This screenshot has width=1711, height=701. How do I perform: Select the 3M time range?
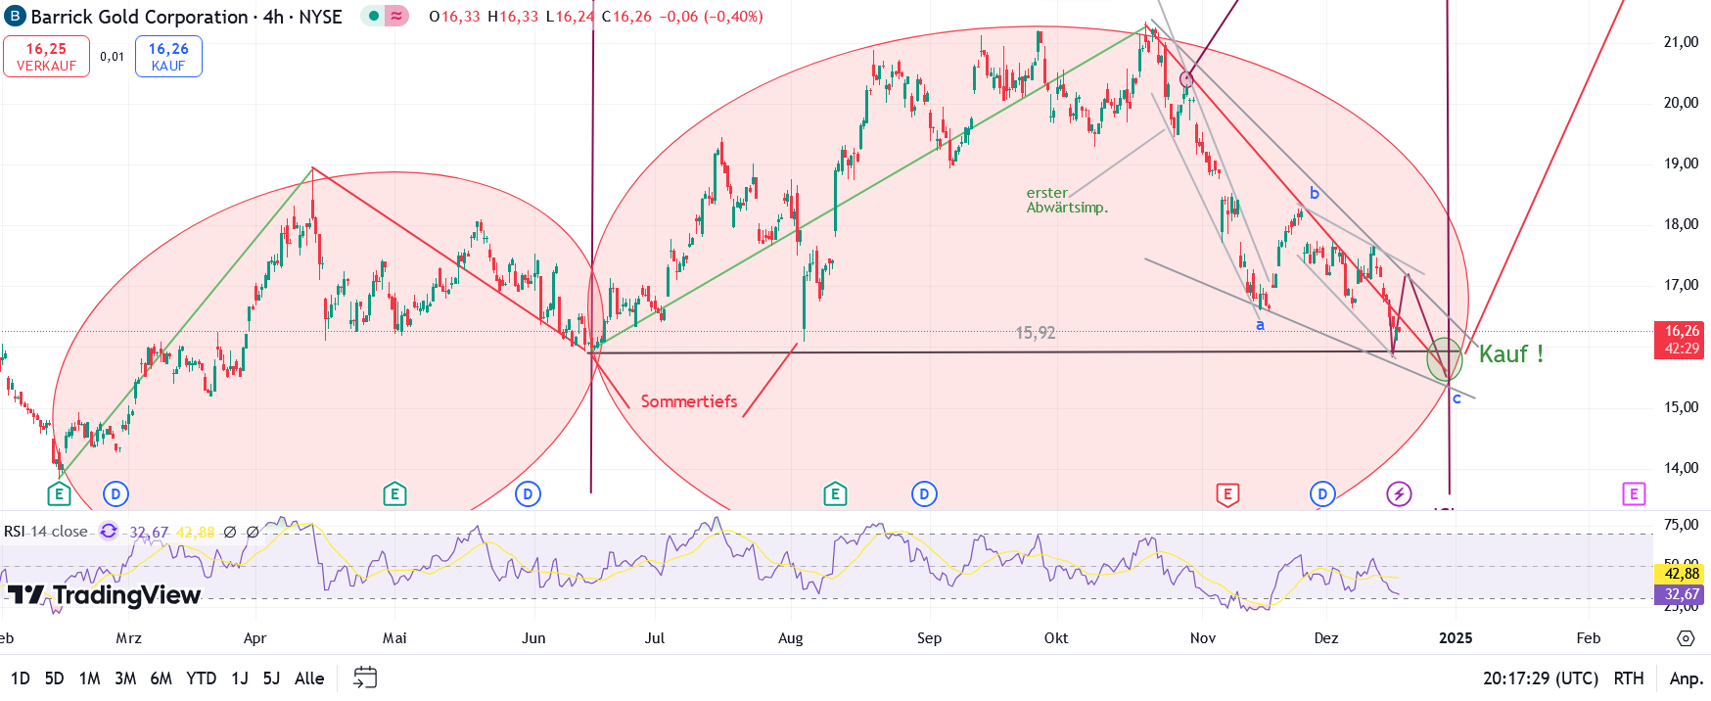click(125, 678)
